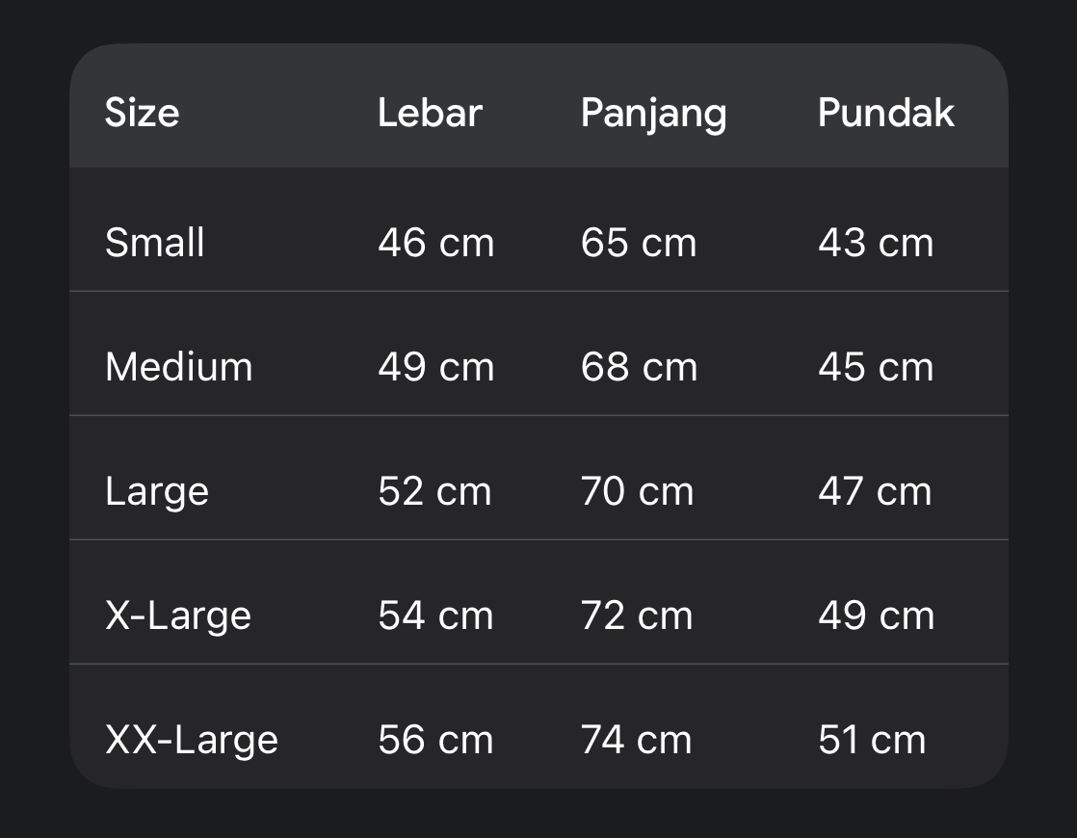Click the 46 cm Lebar value

pyautogui.click(x=435, y=242)
